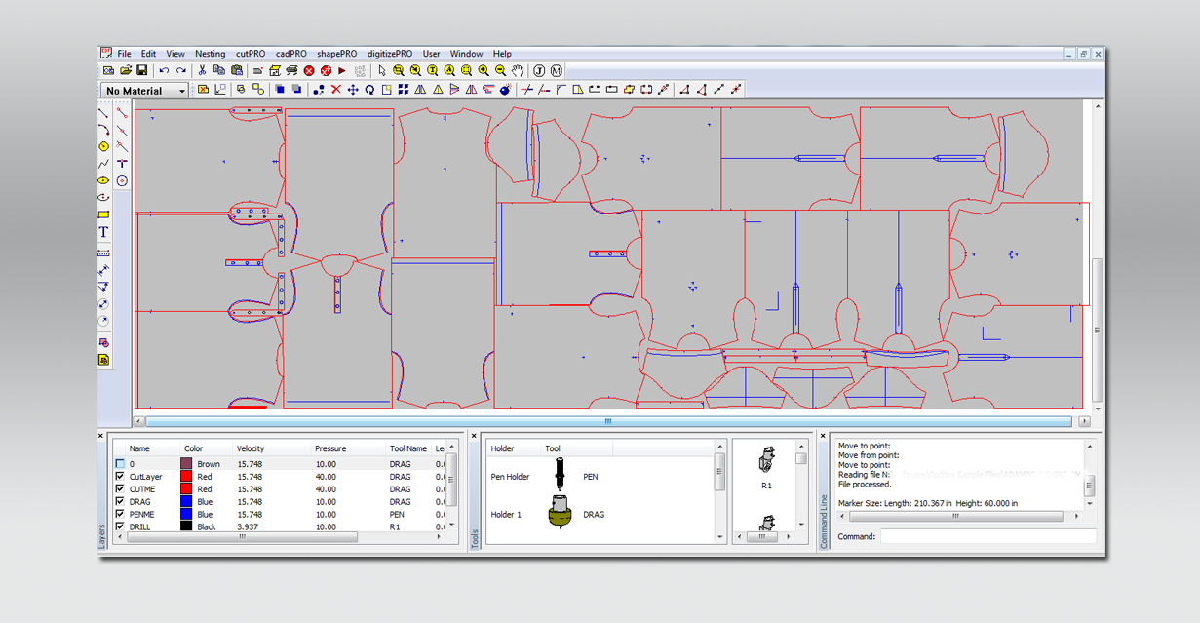Viewport: 1200px width, 623px height.
Task: Toggle the PENME layer checkbox
Action: 120,514
